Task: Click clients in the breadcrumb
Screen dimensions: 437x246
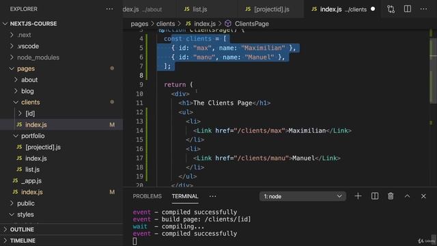Action: click(x=165, y=24)
